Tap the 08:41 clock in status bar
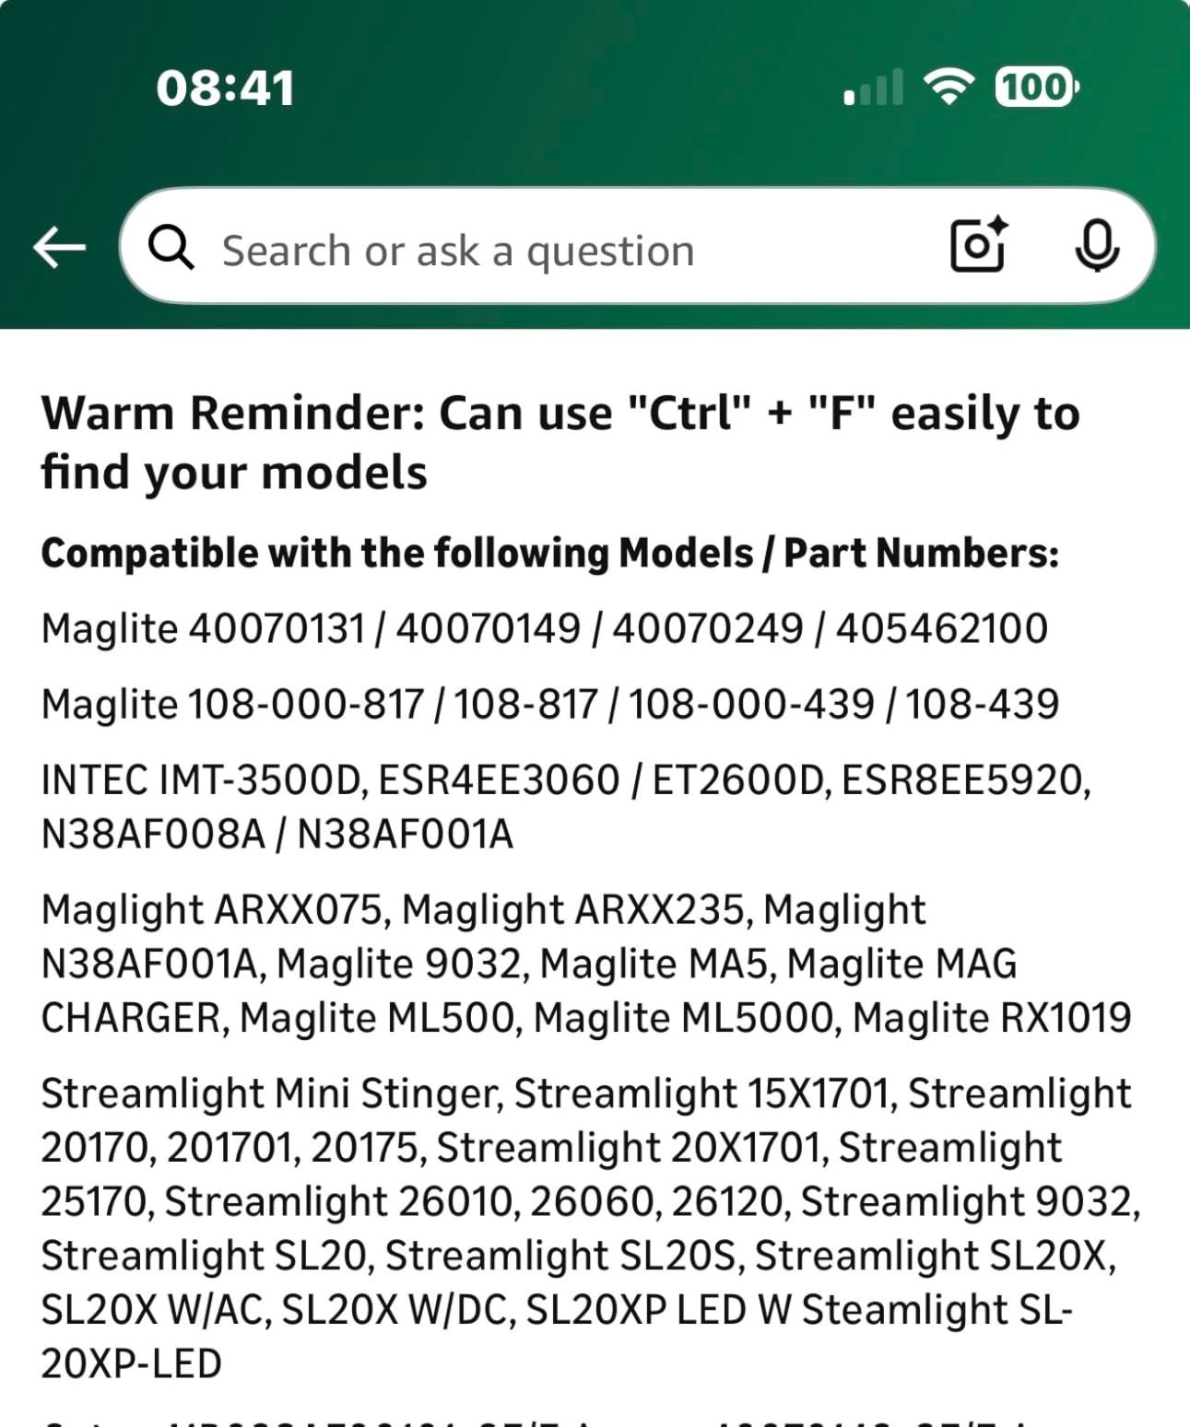The width and height of the screenshot is (1190, 1427). point(226,88)
